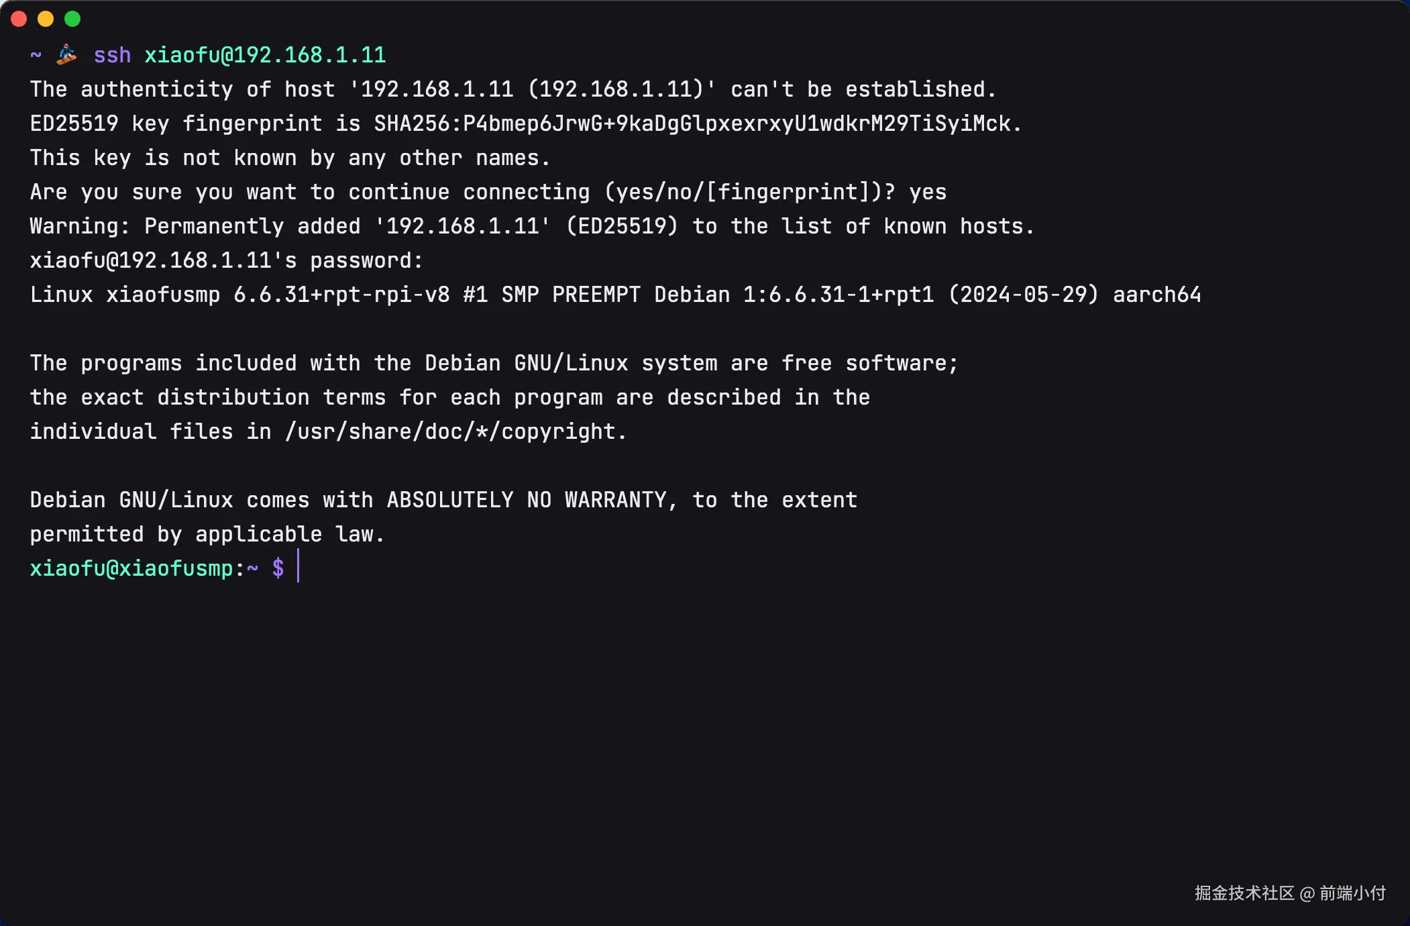The width and height of the screenshot is (1410, 926).
Task: Click 'ABSOLUTELY NO WARRANTY' text
Action: click(527, 500)
